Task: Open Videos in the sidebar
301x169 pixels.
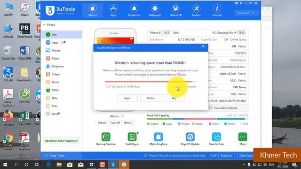Action: (x=62, y=74)
